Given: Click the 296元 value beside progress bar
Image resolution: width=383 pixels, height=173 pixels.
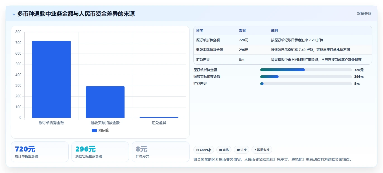Looking at the screenshot, I should pyautogui.click(x=359, y=77).
